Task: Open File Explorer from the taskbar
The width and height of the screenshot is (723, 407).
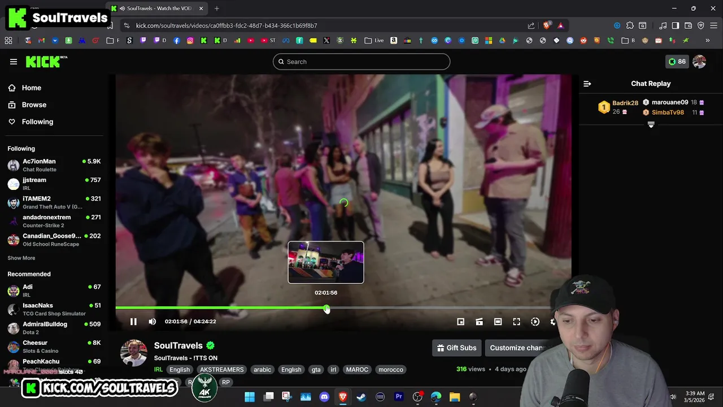Action: pyautogui.click(x=455, y=397)
